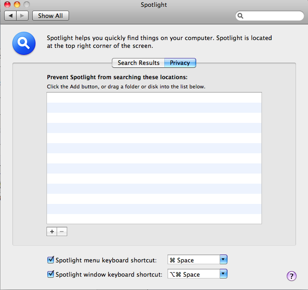Click 'Prevent Spotlight from searching these locations' heading
The width and height of the screenshot is (308, 290).
(x=117, y=77)
